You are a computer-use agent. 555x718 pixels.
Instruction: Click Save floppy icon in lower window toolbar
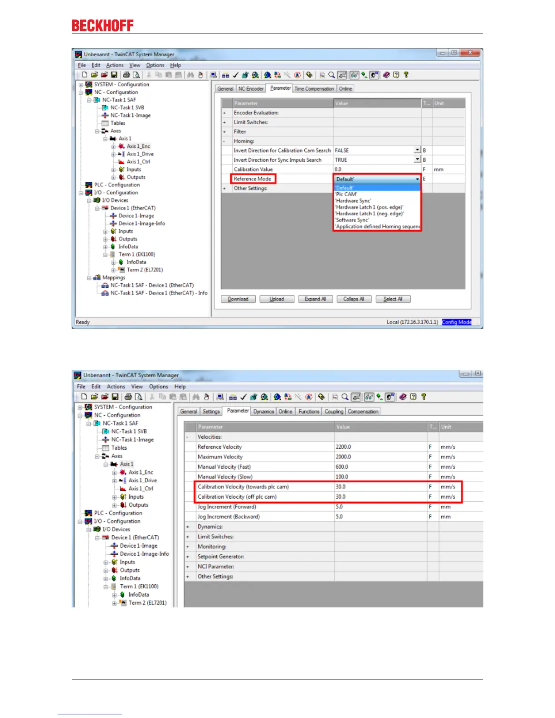(115, 397)
